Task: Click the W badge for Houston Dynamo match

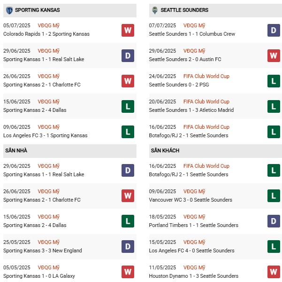Action: (x=274, y=273)
